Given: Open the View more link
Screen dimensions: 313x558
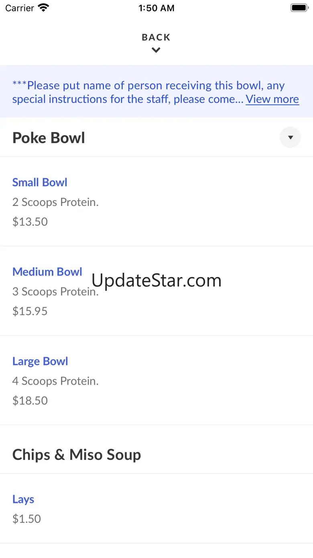Looking at the screenshot, I should coord(272,99).
